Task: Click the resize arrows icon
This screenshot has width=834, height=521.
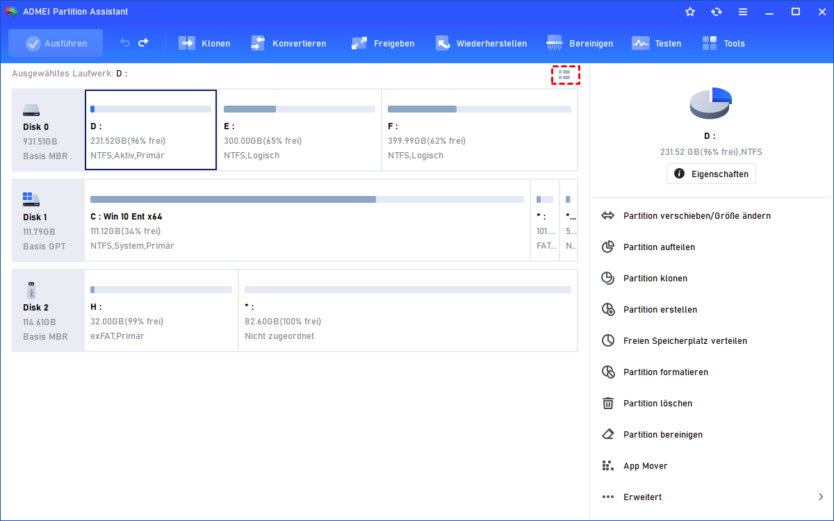Action: tap(608, 216)
